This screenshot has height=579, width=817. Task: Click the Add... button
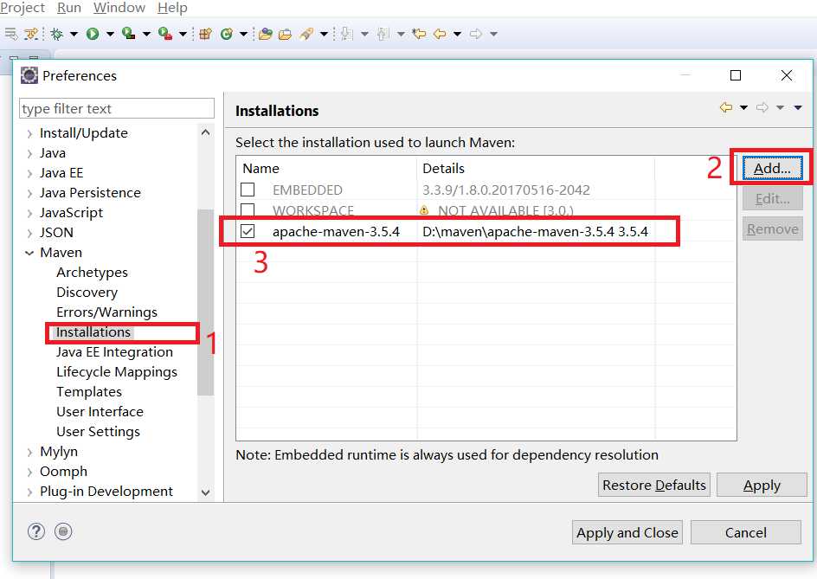(x=772, y=168)
